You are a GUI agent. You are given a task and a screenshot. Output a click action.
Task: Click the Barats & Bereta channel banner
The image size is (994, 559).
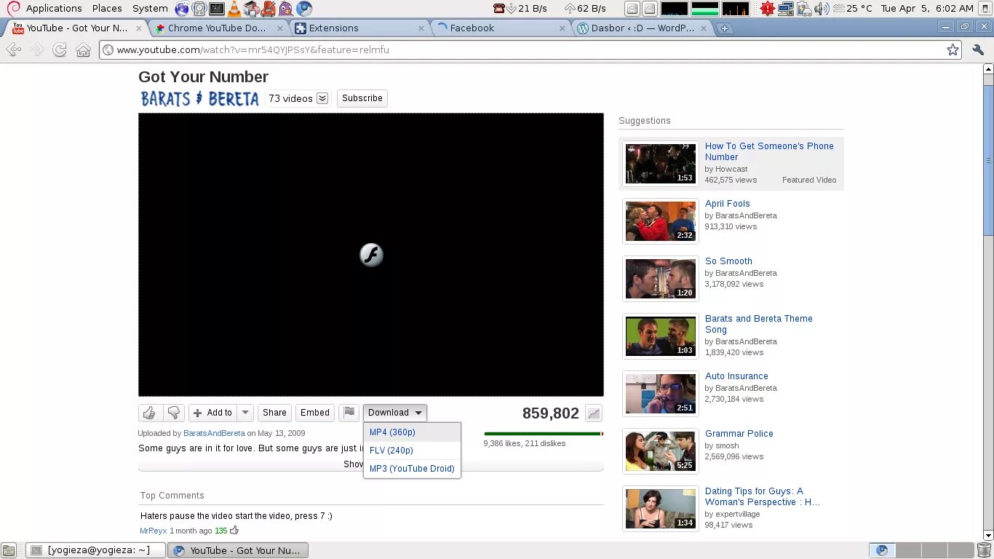coord(199,98)
